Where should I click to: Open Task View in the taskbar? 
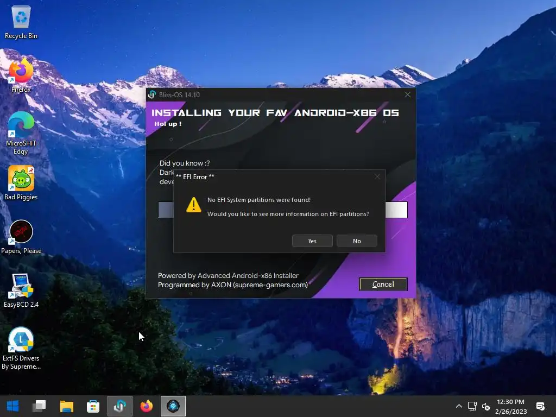click(x=39, y=406)
